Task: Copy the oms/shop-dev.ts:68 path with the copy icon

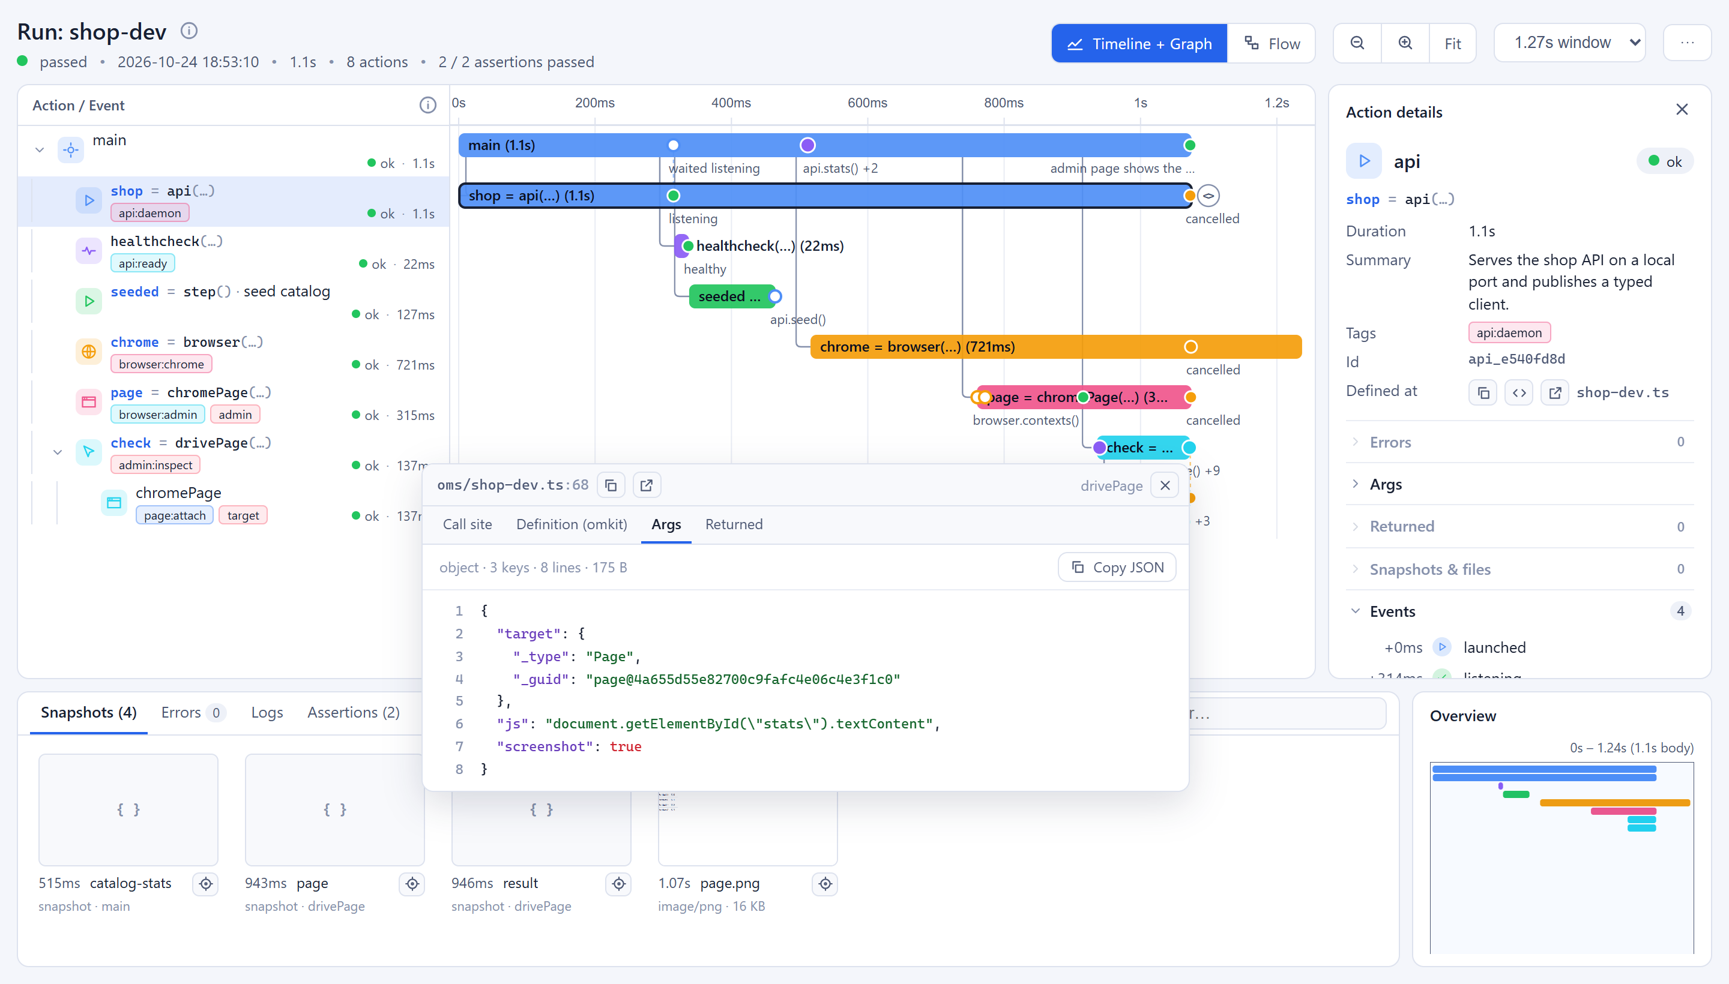Action: click(611, 485)
